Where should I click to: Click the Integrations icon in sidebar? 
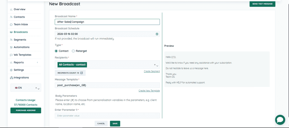click(11, 78)
